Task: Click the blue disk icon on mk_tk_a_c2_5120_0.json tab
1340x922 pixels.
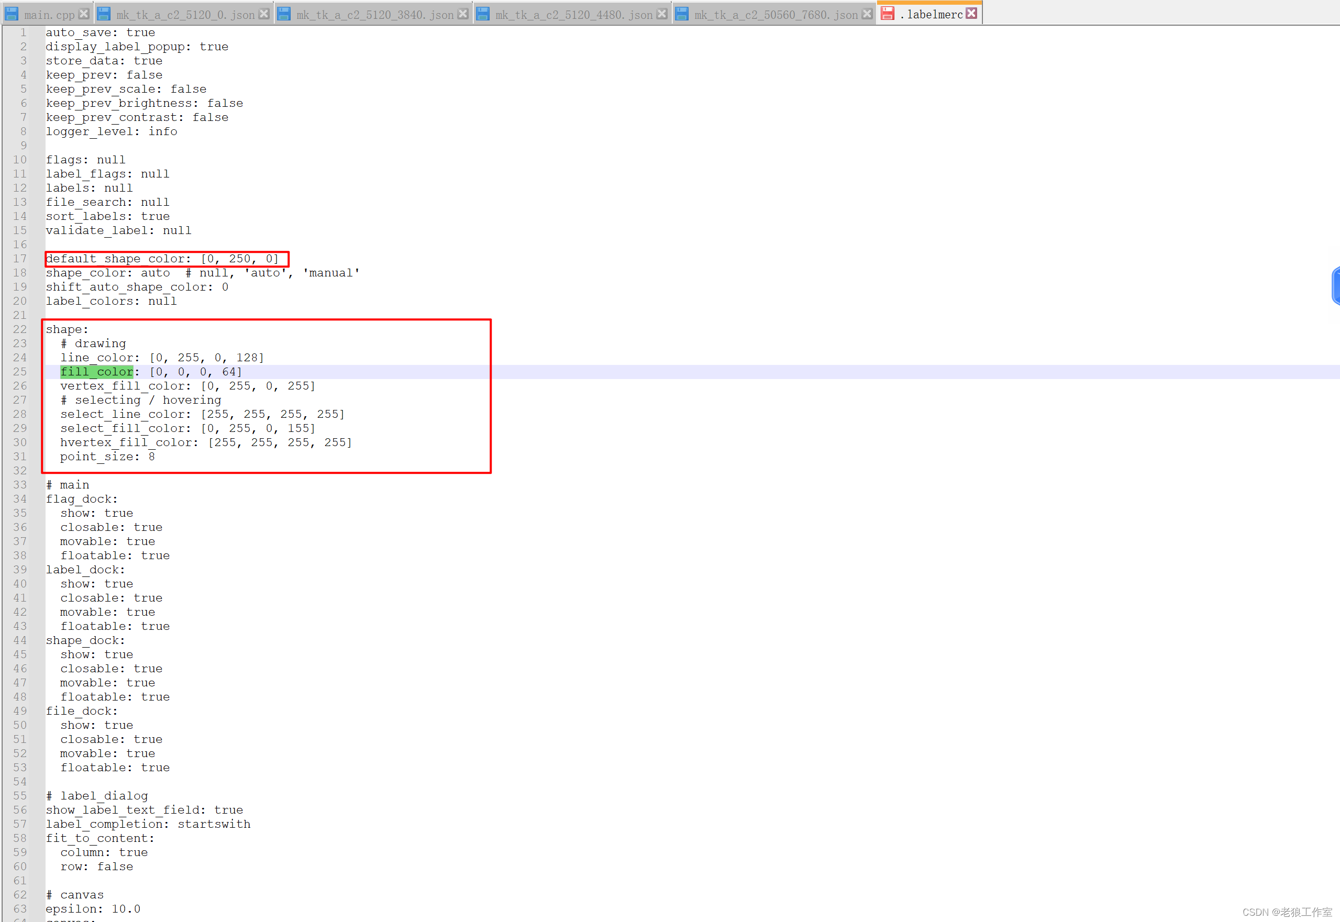Action: 104,14
